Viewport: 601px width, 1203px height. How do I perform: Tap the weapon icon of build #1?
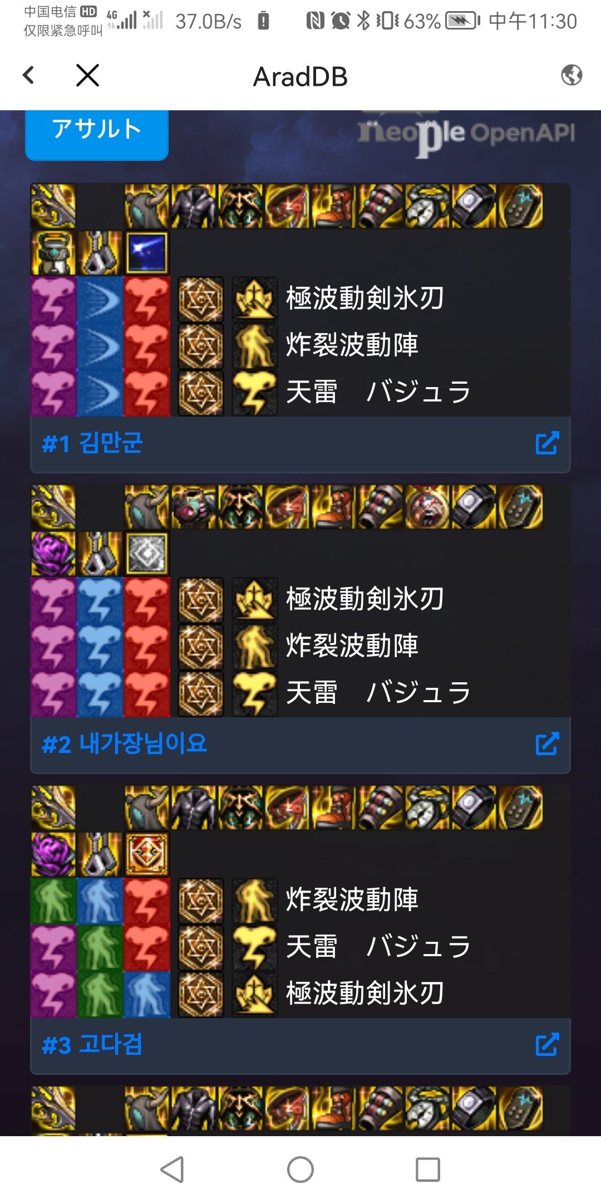click(53, 206)
